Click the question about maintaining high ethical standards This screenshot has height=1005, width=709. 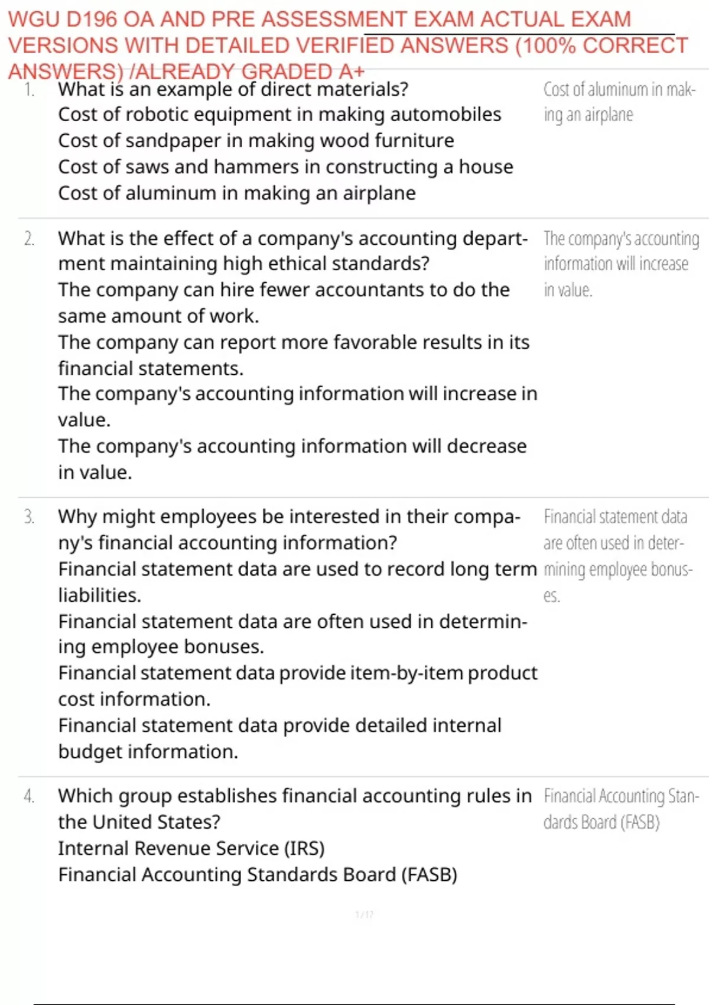[x=292, y=251]
